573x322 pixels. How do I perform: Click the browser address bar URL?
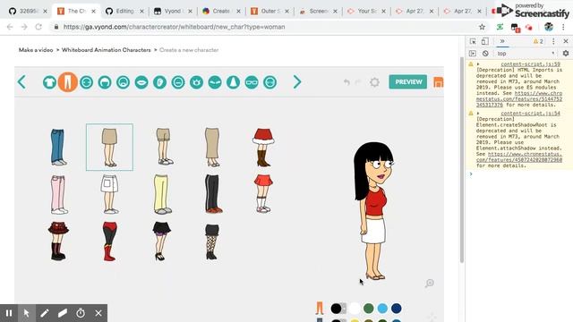coord(174,27)
